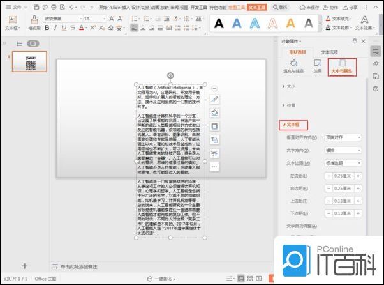The image size is (384, 285).
Task: Click the shape fill bucket floating icon
Action: (214, 112)
